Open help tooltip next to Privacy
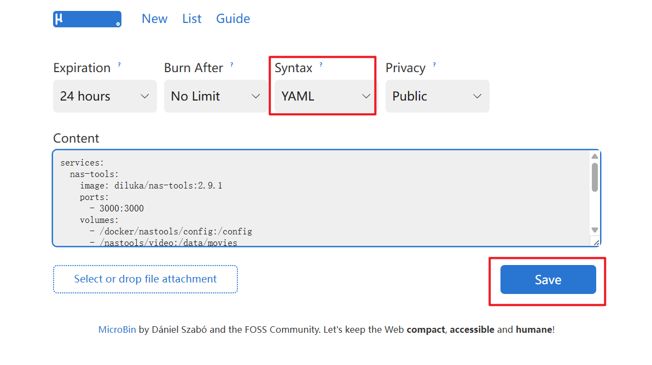 (x=434, y=65)
